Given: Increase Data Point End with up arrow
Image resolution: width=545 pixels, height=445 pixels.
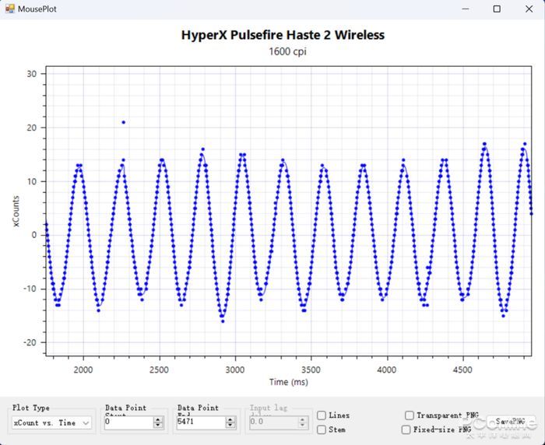Looking at the screenshot, I should click(230, 419).
